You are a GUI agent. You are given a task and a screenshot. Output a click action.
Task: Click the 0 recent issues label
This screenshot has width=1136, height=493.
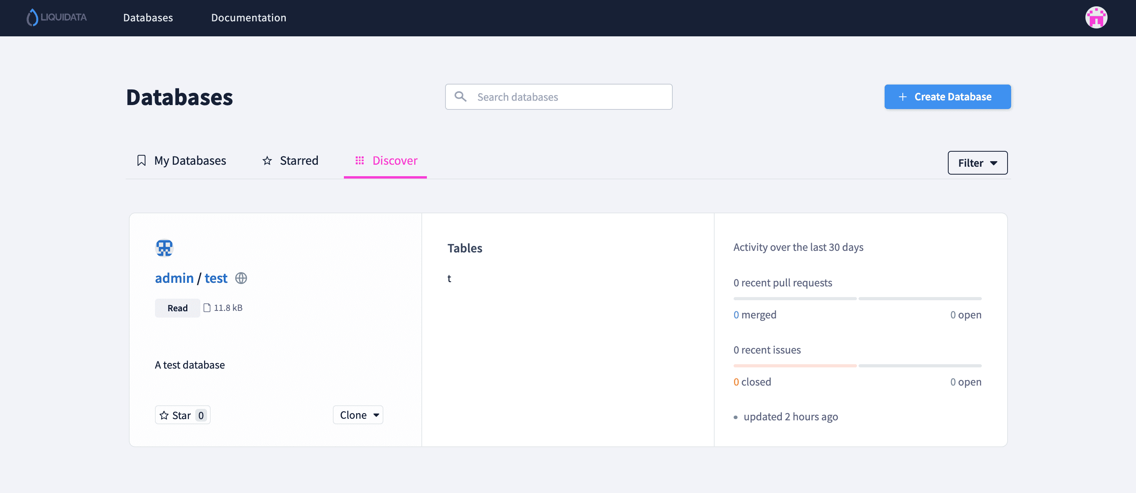767,350
